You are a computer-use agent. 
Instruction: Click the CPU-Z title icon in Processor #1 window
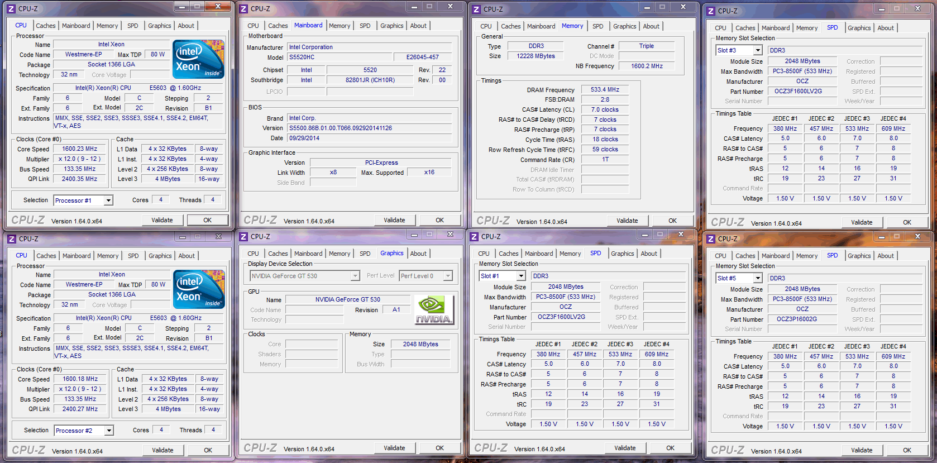[11, 9]
